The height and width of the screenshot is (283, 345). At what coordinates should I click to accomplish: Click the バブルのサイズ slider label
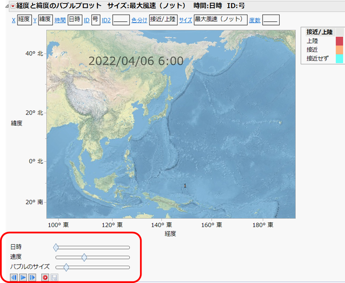[30, 267]
